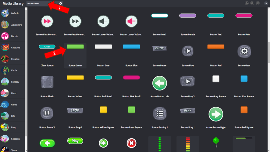270x152 pixels.
Task: Choose the Button Blue Square swatch
Action: pyautogui.click(x=244, y=79)
